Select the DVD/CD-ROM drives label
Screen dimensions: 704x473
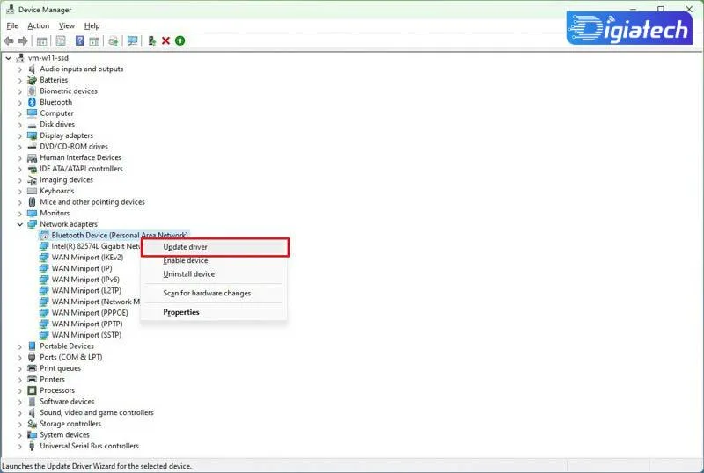pos(74,147)
